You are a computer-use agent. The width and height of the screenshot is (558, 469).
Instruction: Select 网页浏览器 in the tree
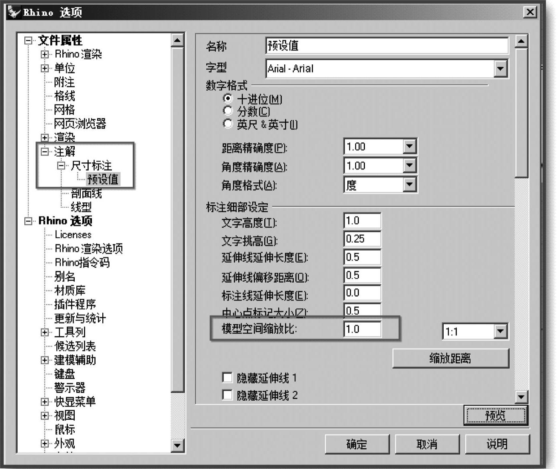pyautogui.click(x=80, y=124)
